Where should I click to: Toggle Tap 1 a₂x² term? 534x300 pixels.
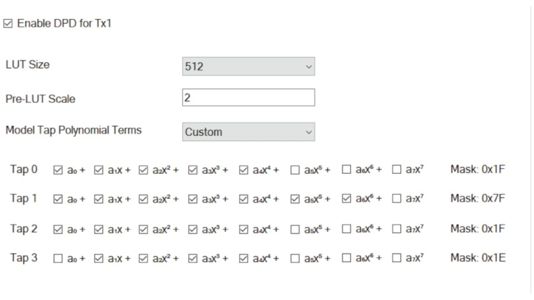143,199
